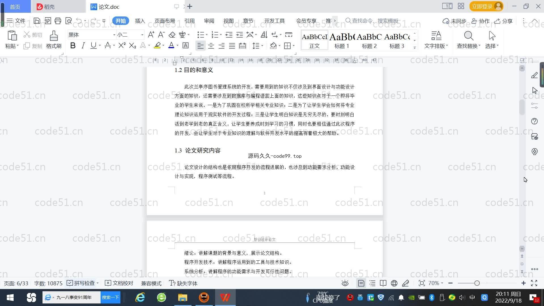Enter fullscreen mode from status bar
The height and width of the screenshot is (306, 544).
tap(534, 283)
